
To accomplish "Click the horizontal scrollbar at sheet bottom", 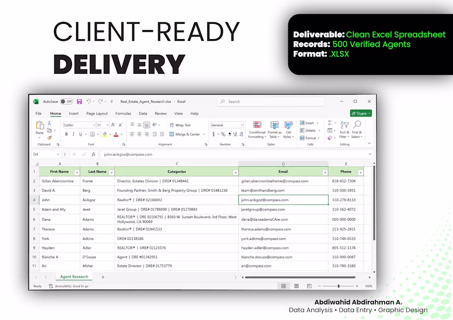I will pyautogui.click(x=300, y=277).
